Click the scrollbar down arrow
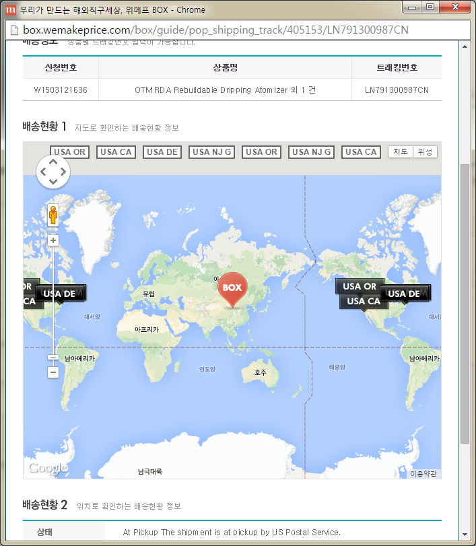Viewport: 476px width, 546px height. pyautogui.click(x=465, y=534)
